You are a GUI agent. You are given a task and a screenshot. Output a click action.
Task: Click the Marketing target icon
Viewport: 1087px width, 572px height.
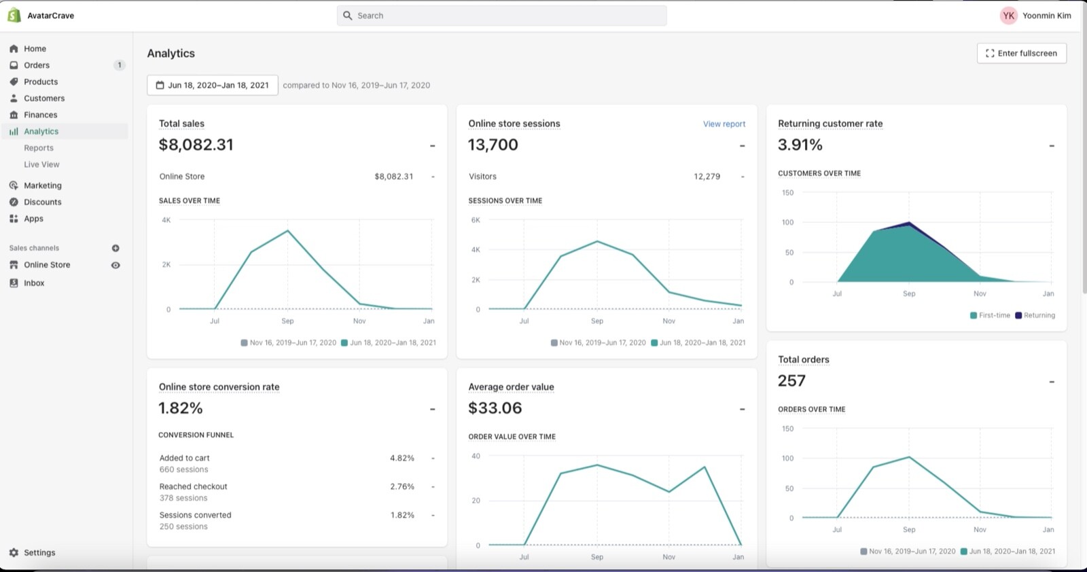point(14,185)
